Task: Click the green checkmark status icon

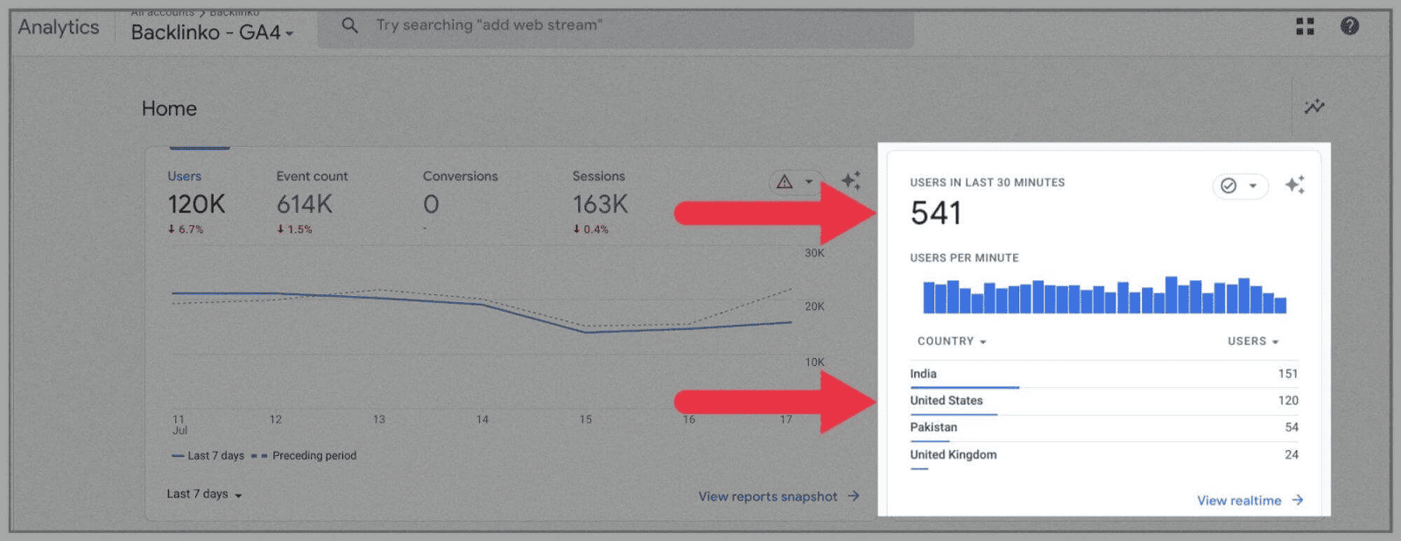Action: click(1229, 186)
